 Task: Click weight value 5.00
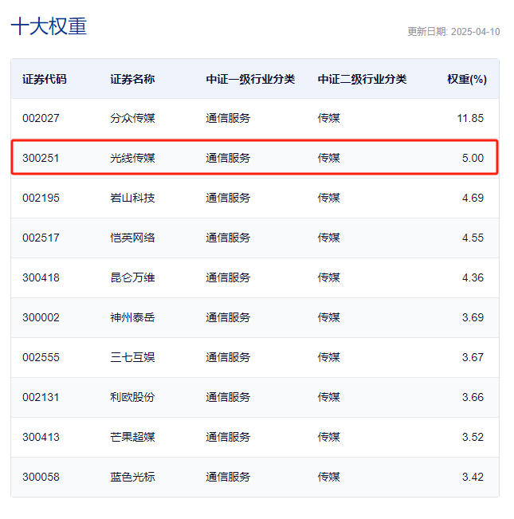(473, 158)
